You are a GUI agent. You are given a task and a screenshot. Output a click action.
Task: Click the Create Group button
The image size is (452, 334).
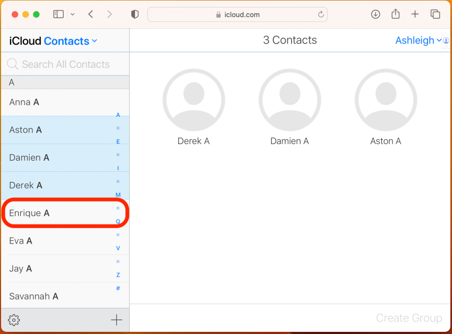click(409, 318)
